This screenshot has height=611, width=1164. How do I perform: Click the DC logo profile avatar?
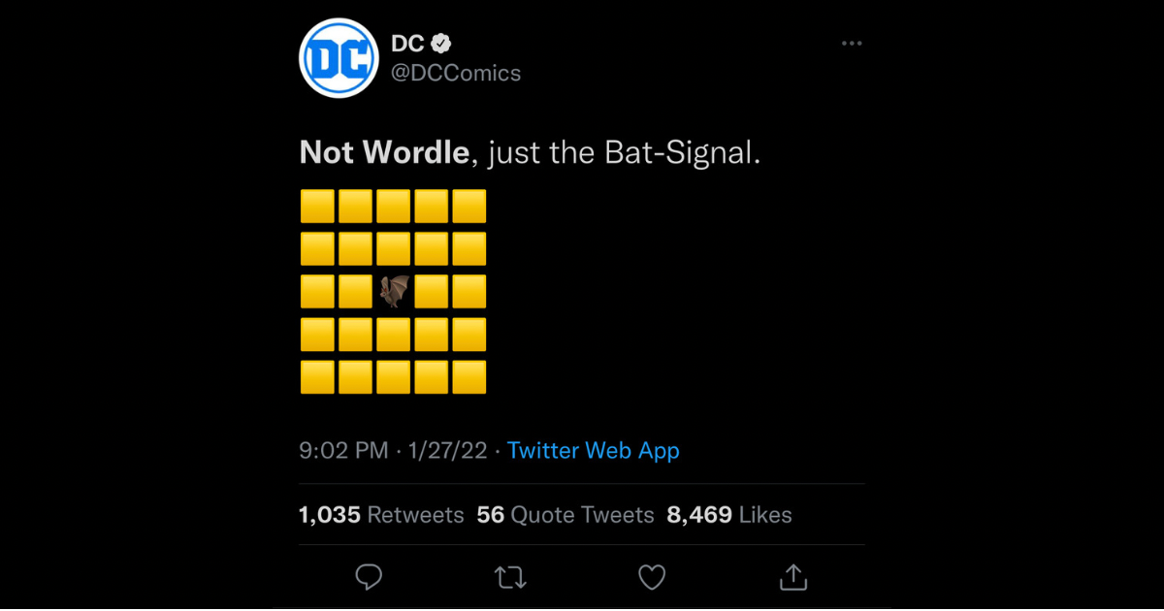pyautogui.click(x=338, y=59)
